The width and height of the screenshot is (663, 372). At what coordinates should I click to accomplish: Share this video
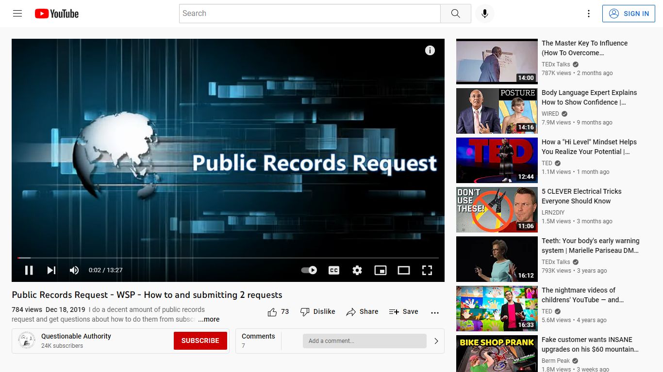362,312
